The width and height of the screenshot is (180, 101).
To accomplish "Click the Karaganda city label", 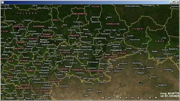I will tap(162, 85).
